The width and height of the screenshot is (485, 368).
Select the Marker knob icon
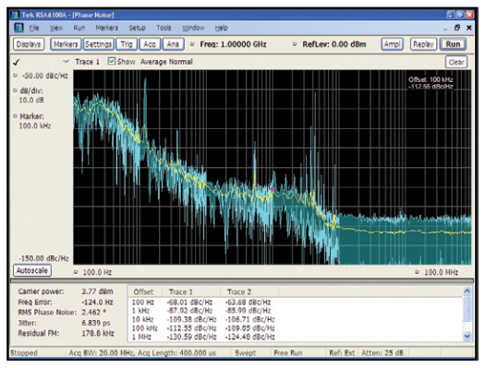pos(15,116)
